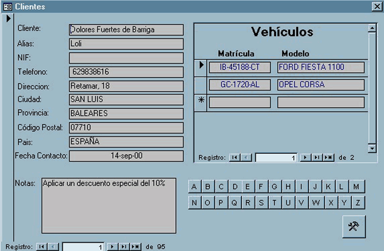Go to previous Vehículos record
This screenshot has width=384, height=251.
click(246, 158)
